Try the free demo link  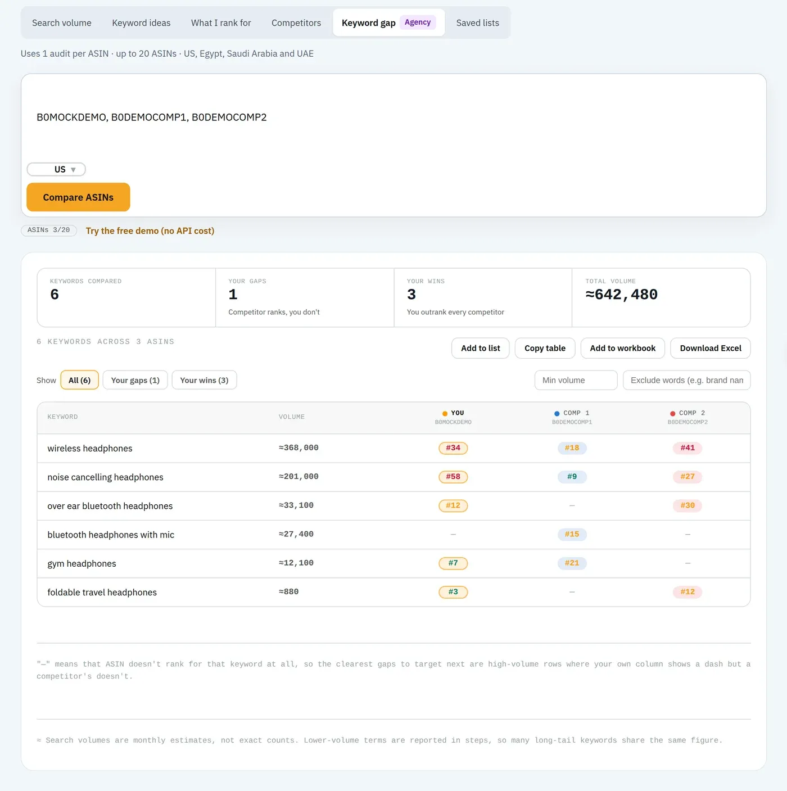(x=150, y=231)
